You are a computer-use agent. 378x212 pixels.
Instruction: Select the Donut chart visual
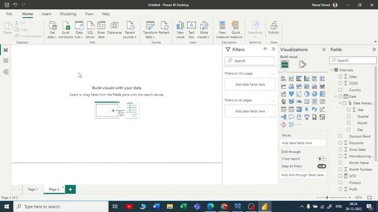(314, 94)
